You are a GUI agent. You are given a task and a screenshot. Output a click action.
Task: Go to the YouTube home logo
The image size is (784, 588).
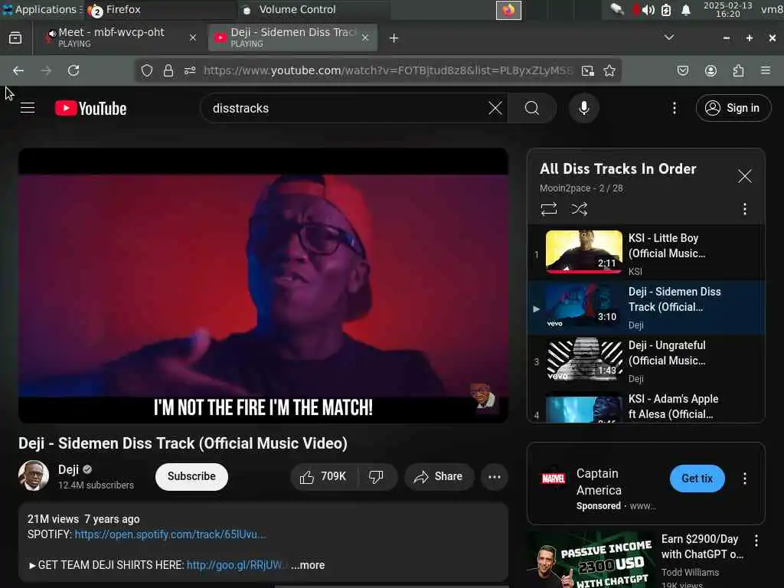(90, 108)
